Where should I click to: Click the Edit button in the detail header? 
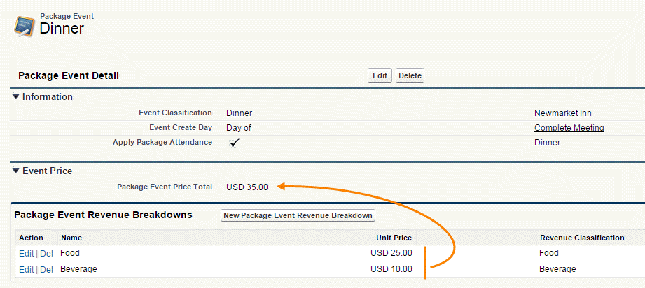tap(380, 75)
